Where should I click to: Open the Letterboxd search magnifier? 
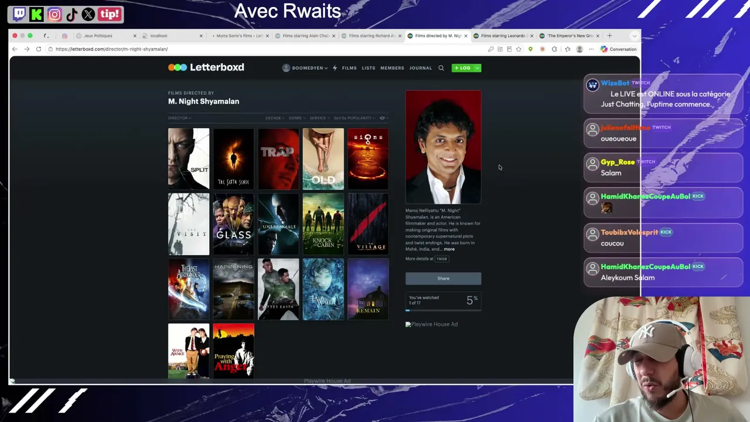(x=441, y=68)
